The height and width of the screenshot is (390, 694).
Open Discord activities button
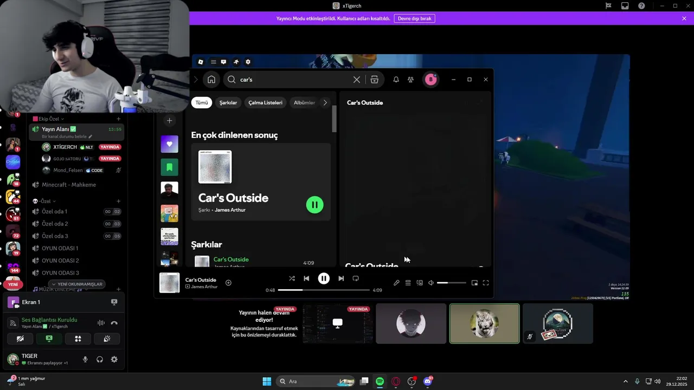click(78, 339)
